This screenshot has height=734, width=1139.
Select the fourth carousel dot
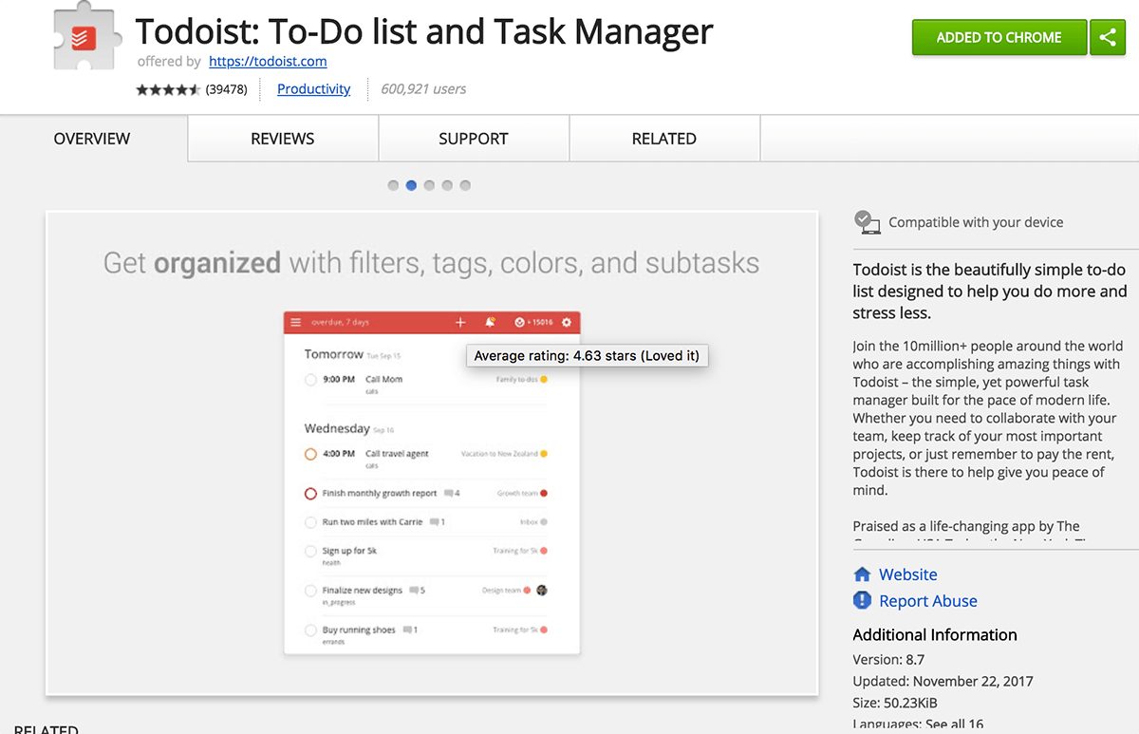pyautogui.click(x=447, y=186)
